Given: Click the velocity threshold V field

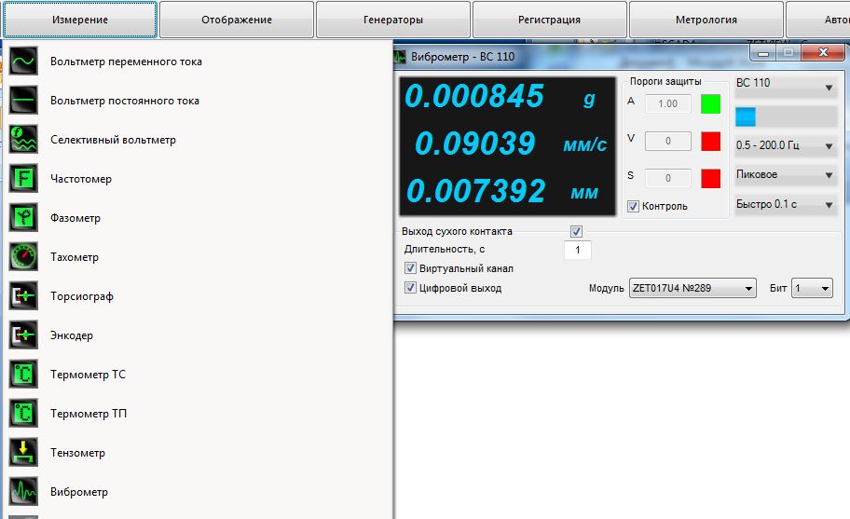Looking at the screenshot, I should (x=668, y=141).
